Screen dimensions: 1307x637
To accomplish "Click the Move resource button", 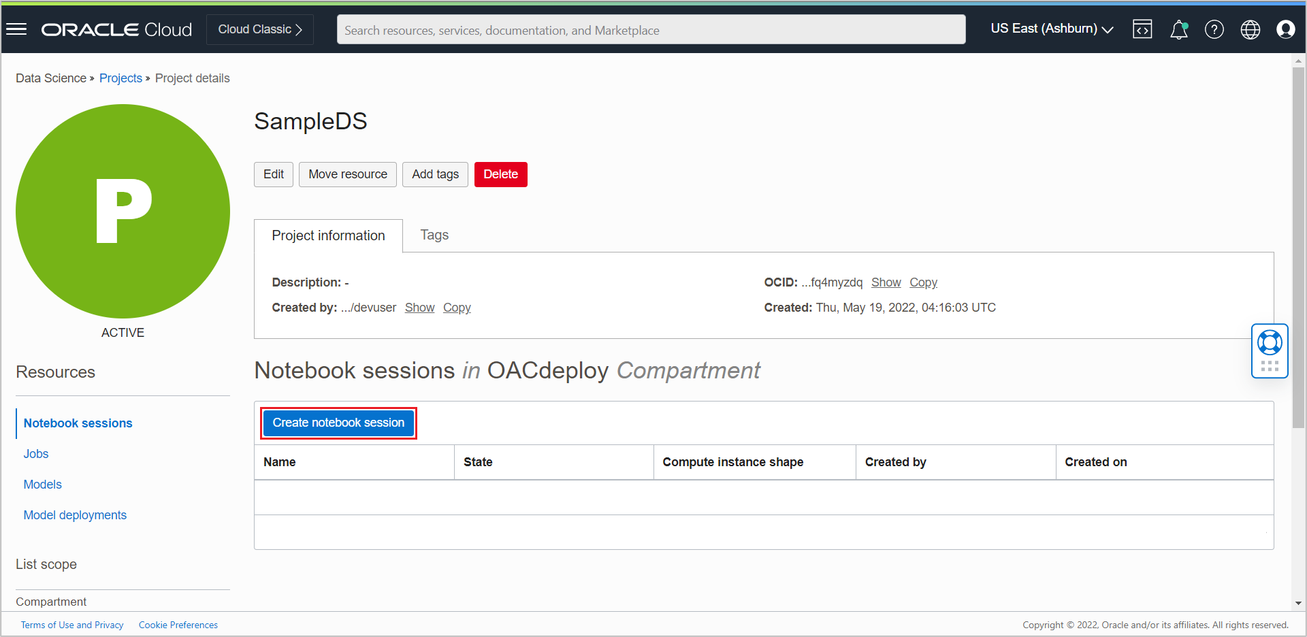I will [x=348, y=174].
